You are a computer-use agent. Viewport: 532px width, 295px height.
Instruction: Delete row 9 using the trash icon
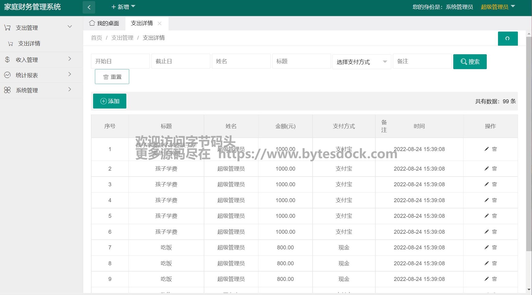[494, 279]
